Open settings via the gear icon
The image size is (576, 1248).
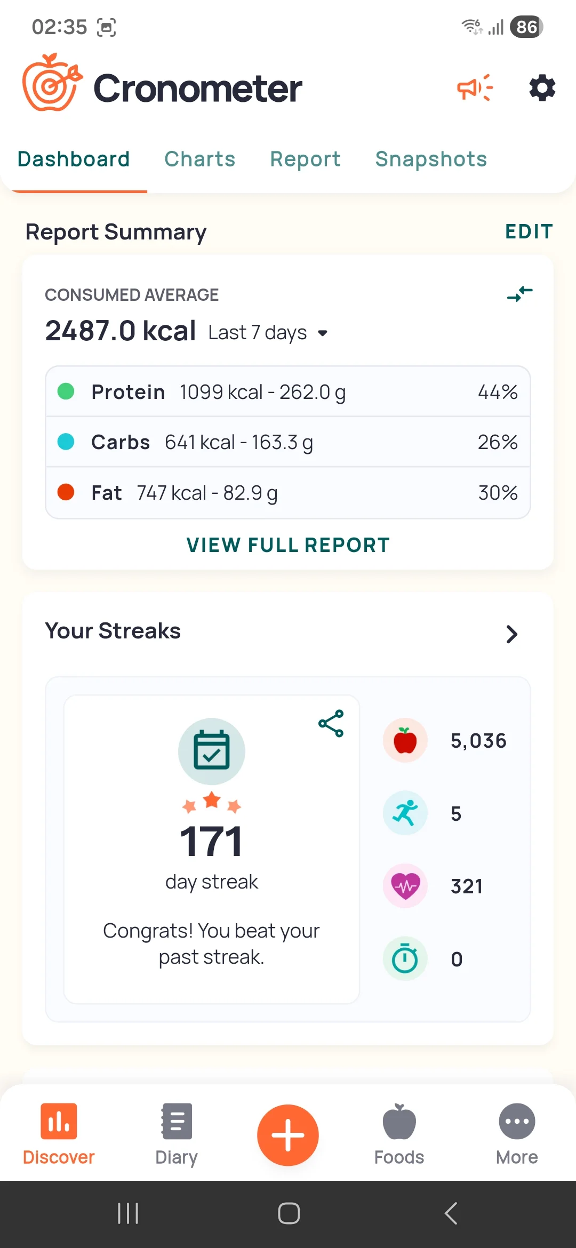point(542,88)
